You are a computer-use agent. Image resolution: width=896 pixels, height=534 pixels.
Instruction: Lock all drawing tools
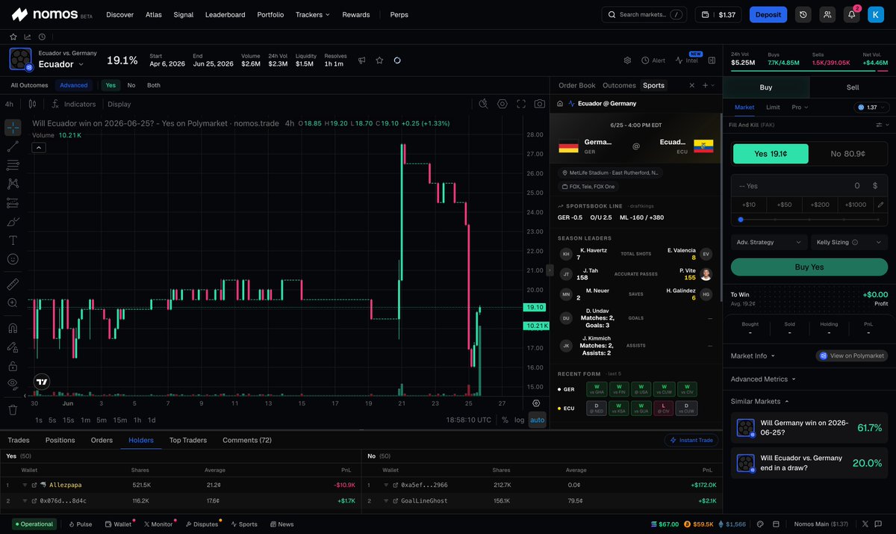point(13,366)
